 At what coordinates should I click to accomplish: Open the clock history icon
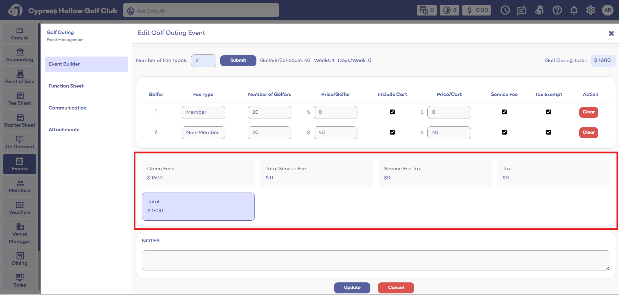click(x=505, y=10)
